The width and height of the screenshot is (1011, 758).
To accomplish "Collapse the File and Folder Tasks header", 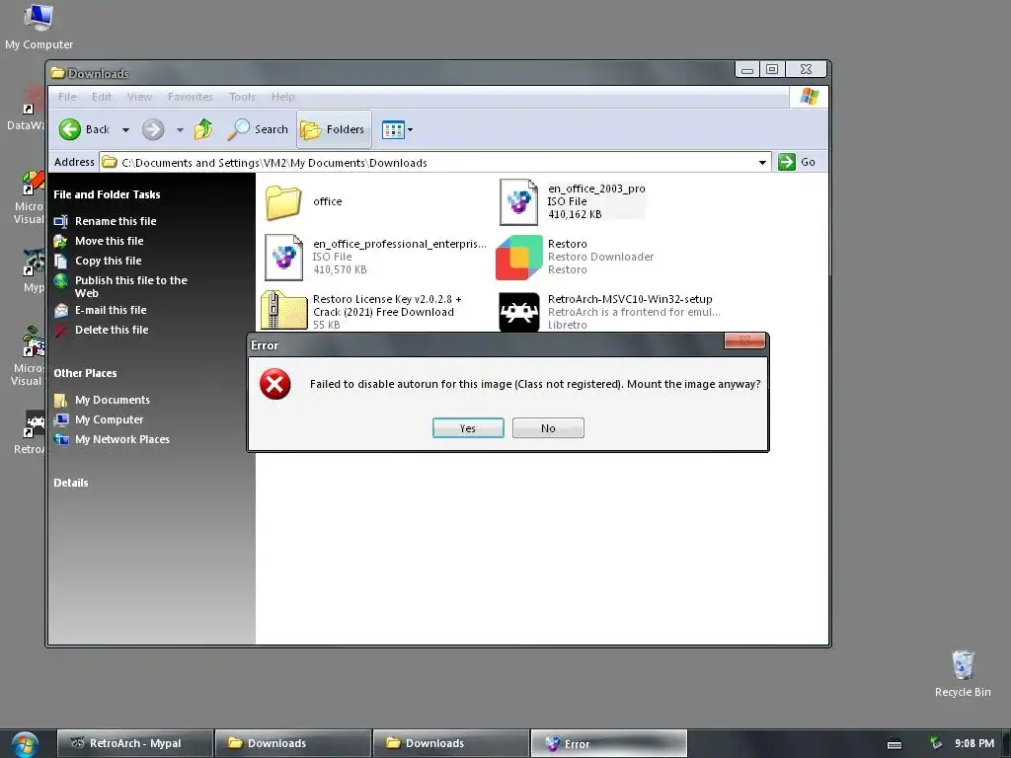I will click(107, 194).
